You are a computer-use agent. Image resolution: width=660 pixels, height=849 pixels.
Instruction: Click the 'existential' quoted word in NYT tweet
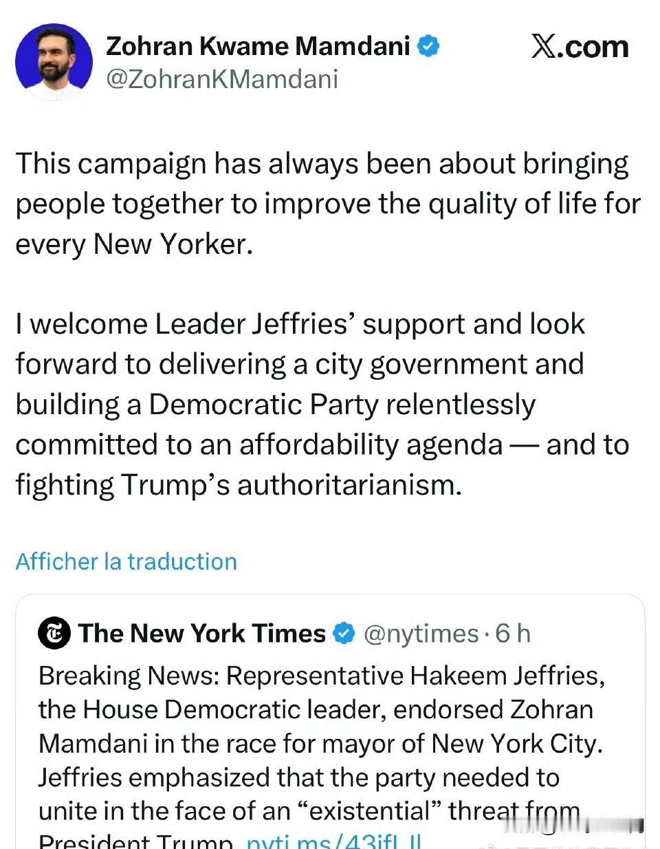click(369, 811)
